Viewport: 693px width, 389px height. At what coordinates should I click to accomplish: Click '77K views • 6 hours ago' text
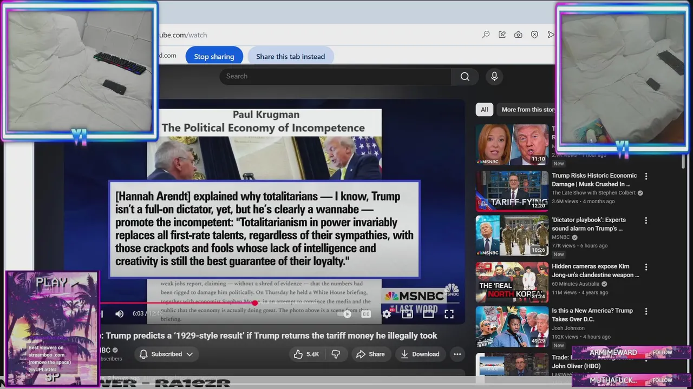[580, 246]
